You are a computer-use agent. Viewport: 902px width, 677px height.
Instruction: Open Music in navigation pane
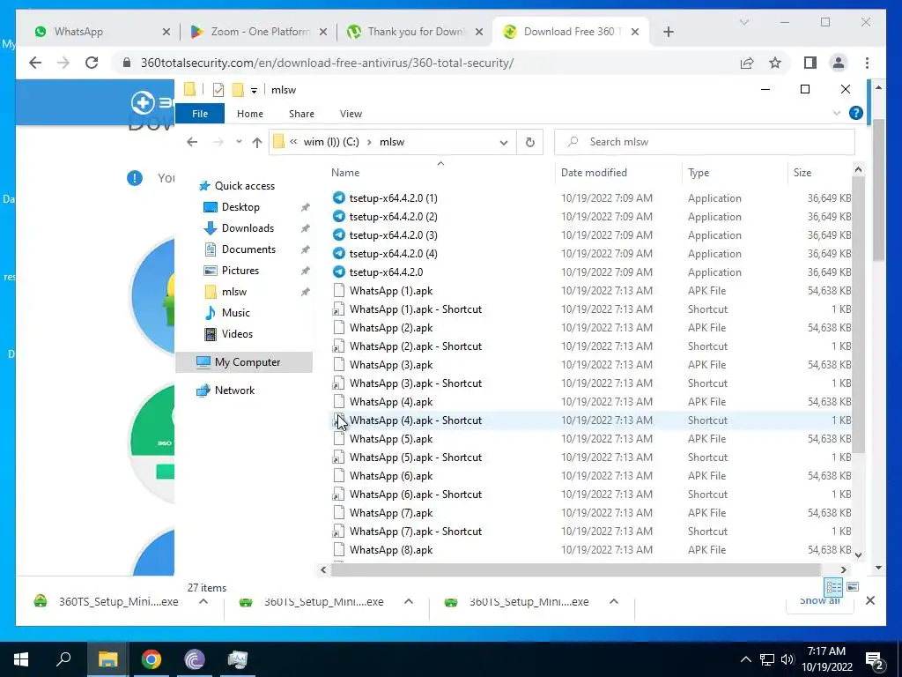(235, 313)
